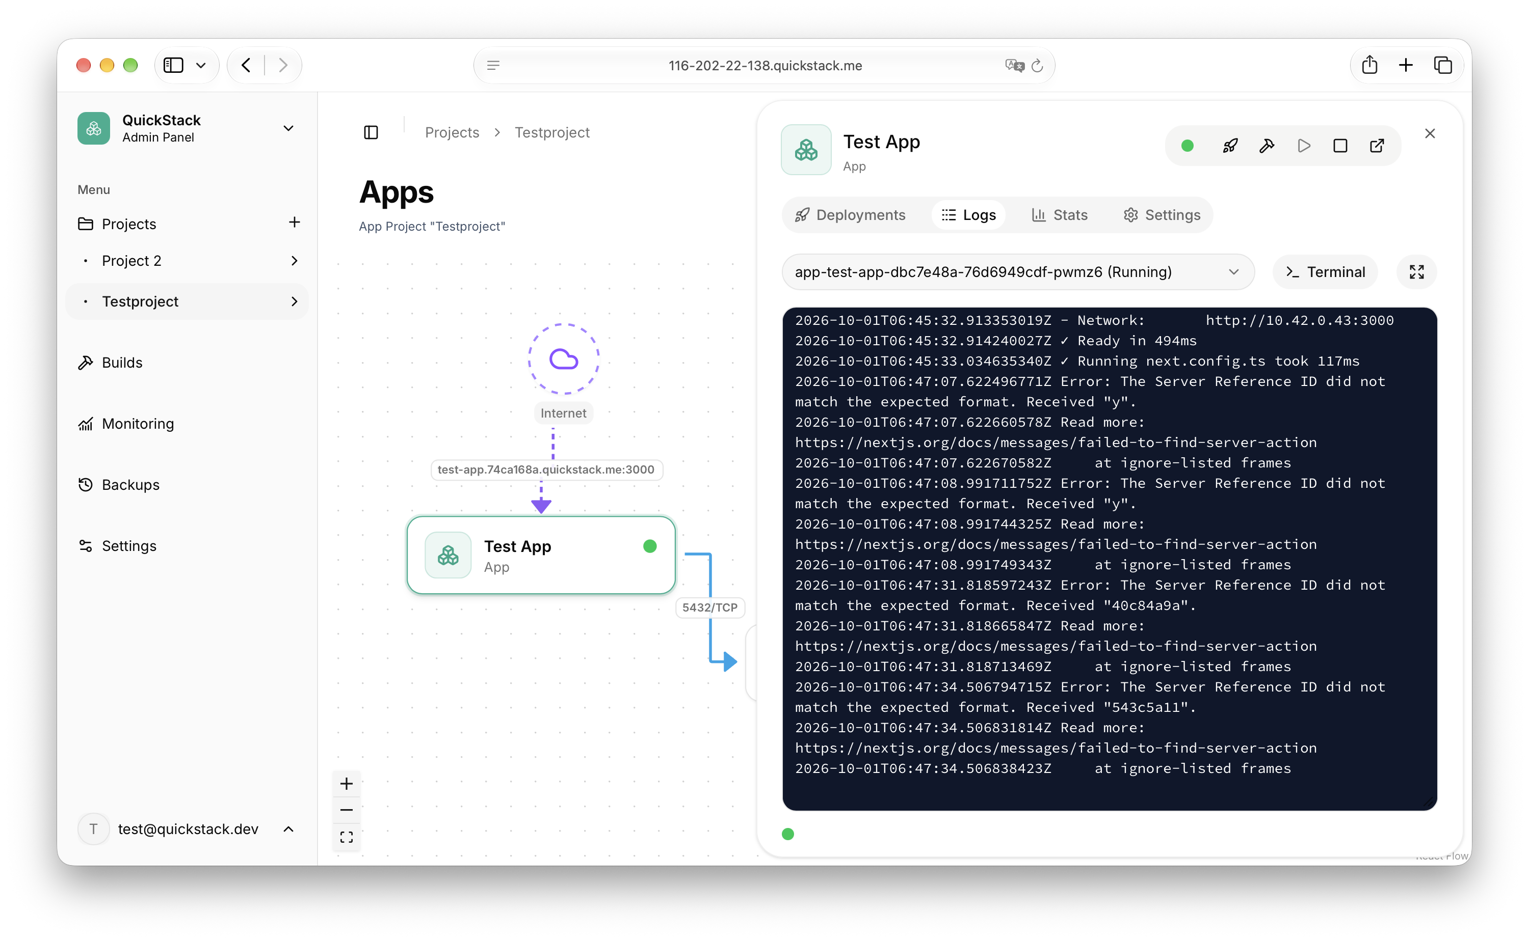Image resolution: width=1529 pixels, height=941 pixels.
Task: Expand logs to fullscreen
Action: 1416,272
